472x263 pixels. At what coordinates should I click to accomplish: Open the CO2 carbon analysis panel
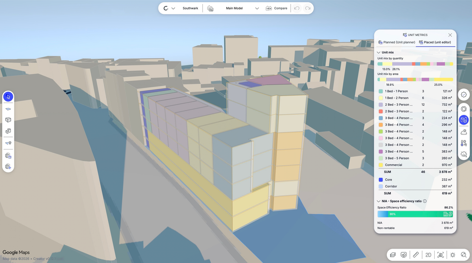464,155
